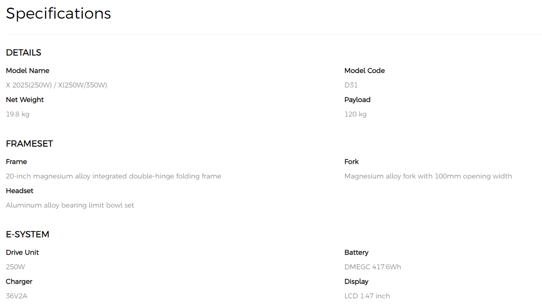Select the 19.8 kg weight value
Image resolution: width=542 pixels, height=305 pixels.
(18, 114)
